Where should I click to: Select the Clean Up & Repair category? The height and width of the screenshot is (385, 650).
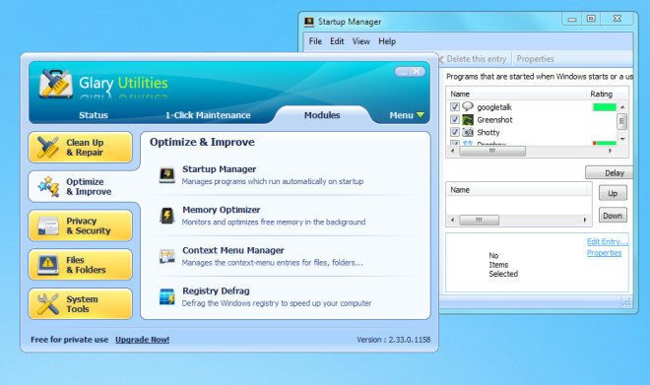coord(81,147)
